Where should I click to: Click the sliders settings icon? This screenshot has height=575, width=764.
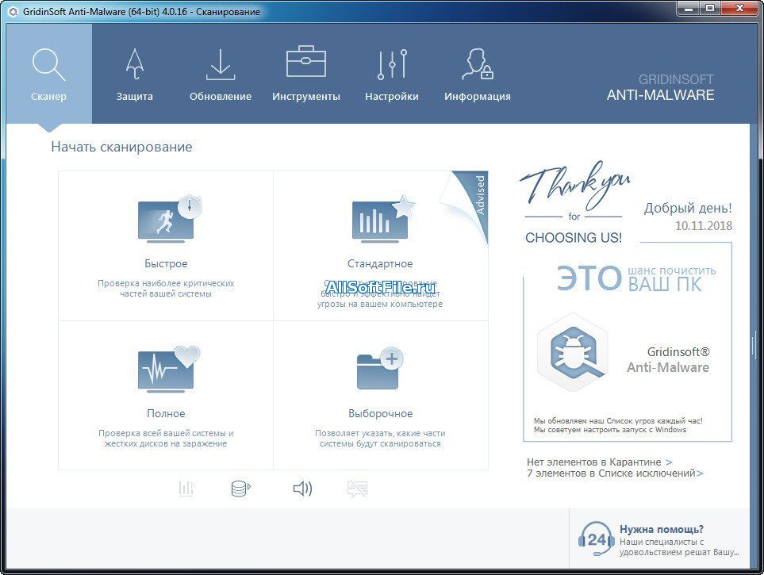point(392,63)
